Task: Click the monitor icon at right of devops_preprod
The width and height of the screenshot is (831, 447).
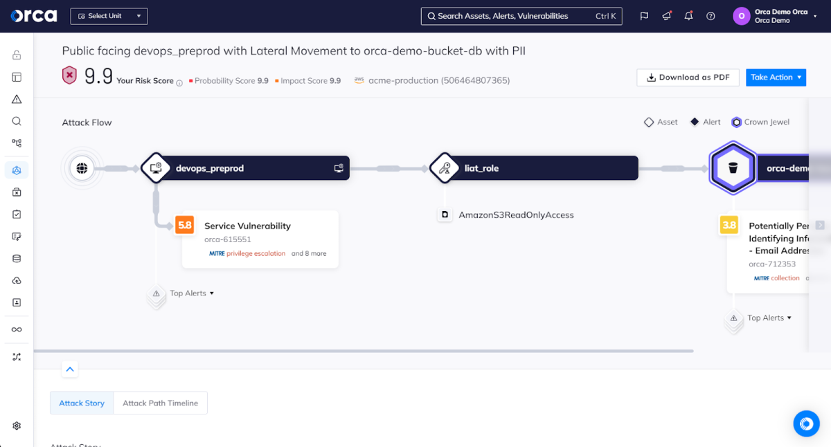Action: click(x=339, y=168)
